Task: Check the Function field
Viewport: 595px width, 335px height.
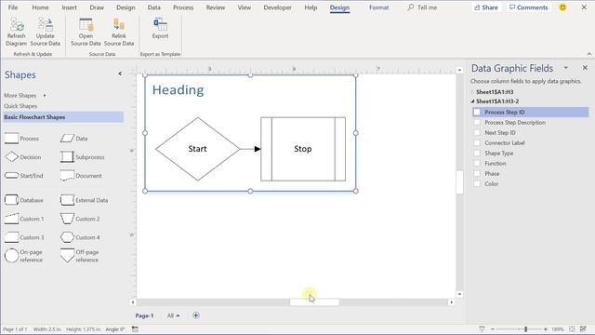Action: coord(477,164)
